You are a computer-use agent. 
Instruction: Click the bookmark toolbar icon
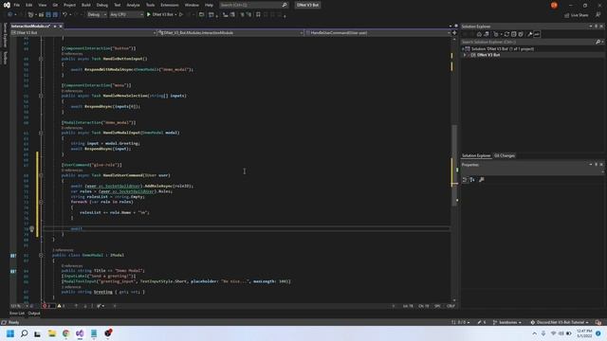pyautogui.click(x=258, y=14)
